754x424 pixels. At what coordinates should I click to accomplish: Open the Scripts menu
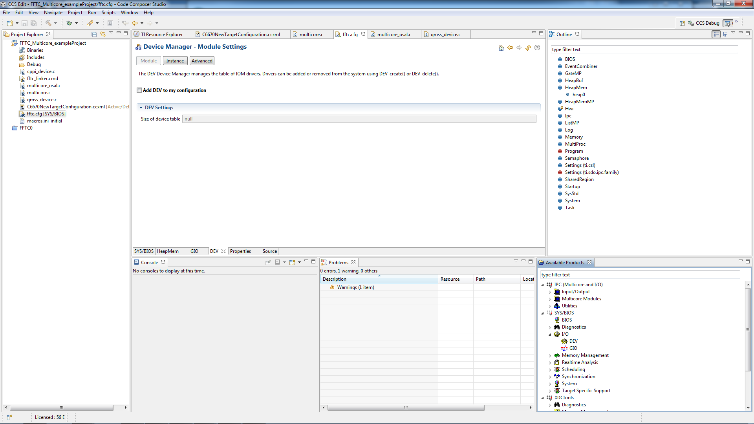108,13
